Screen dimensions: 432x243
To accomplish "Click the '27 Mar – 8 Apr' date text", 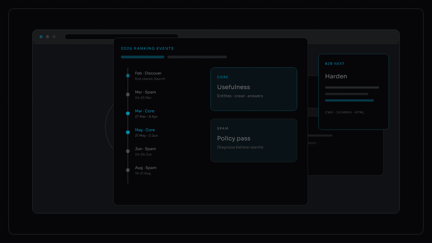I will pyautogui.click(x=146, y=117).
